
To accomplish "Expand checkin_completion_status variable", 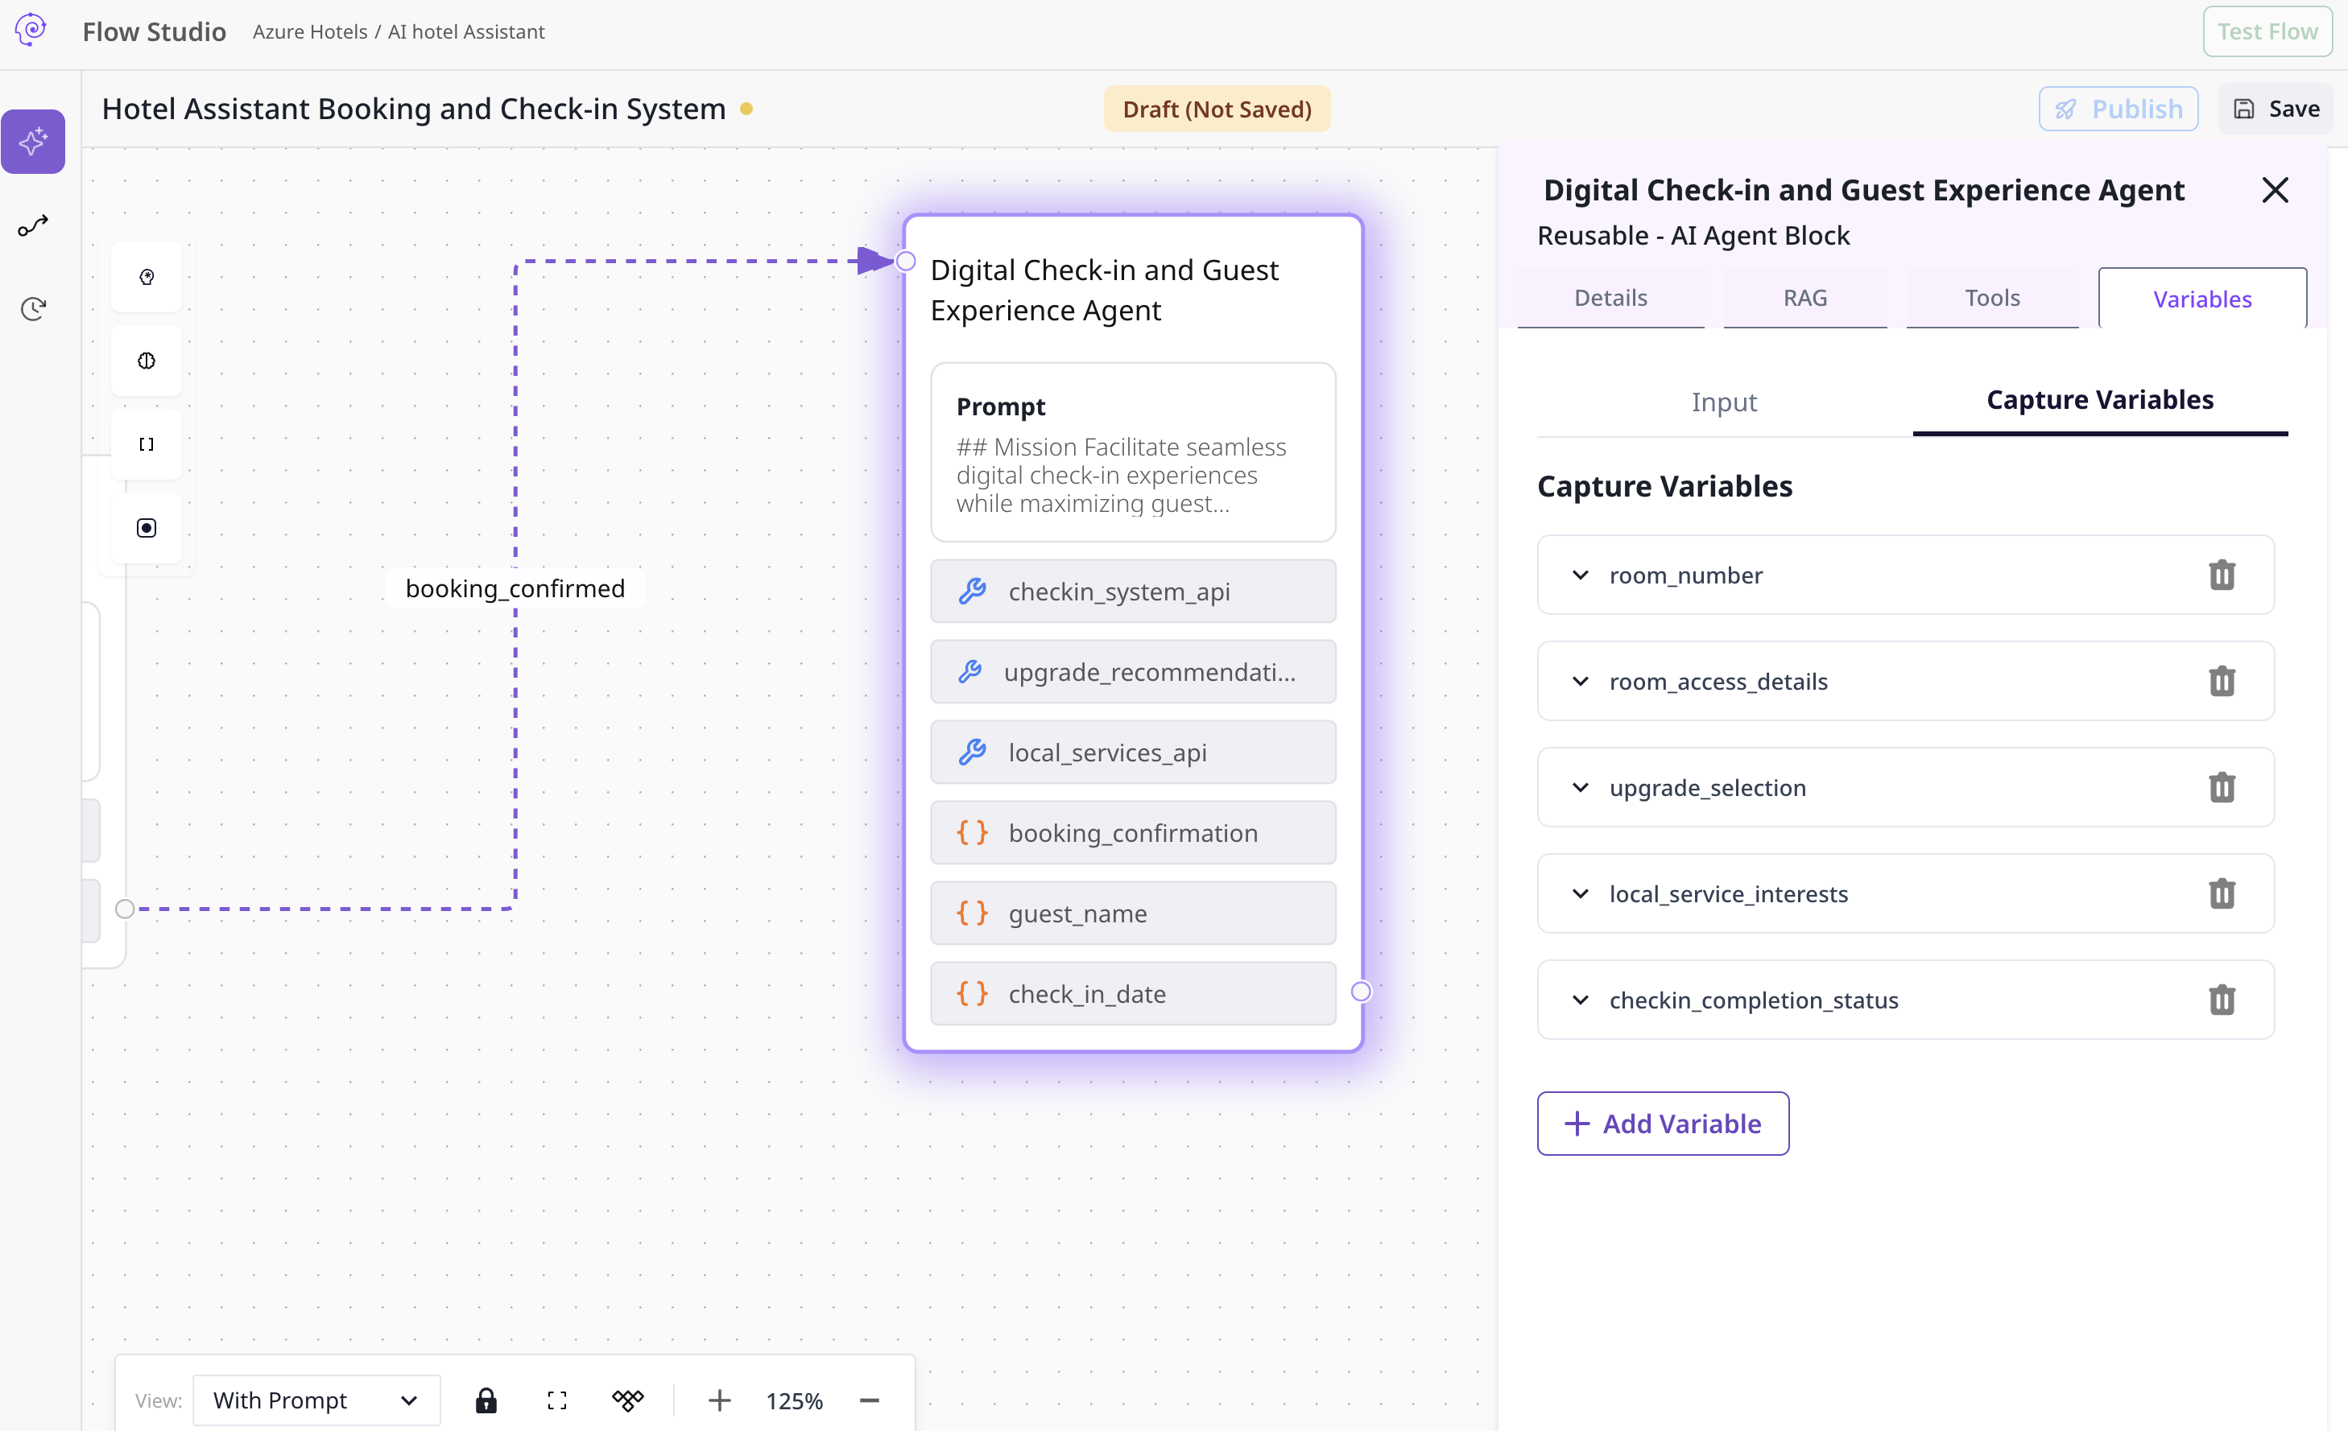I will click(1580, 1000).
